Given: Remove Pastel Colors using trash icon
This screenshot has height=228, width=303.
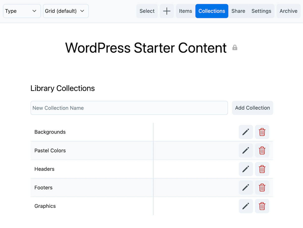Looking at the screenshot, I should pos(262,151).
